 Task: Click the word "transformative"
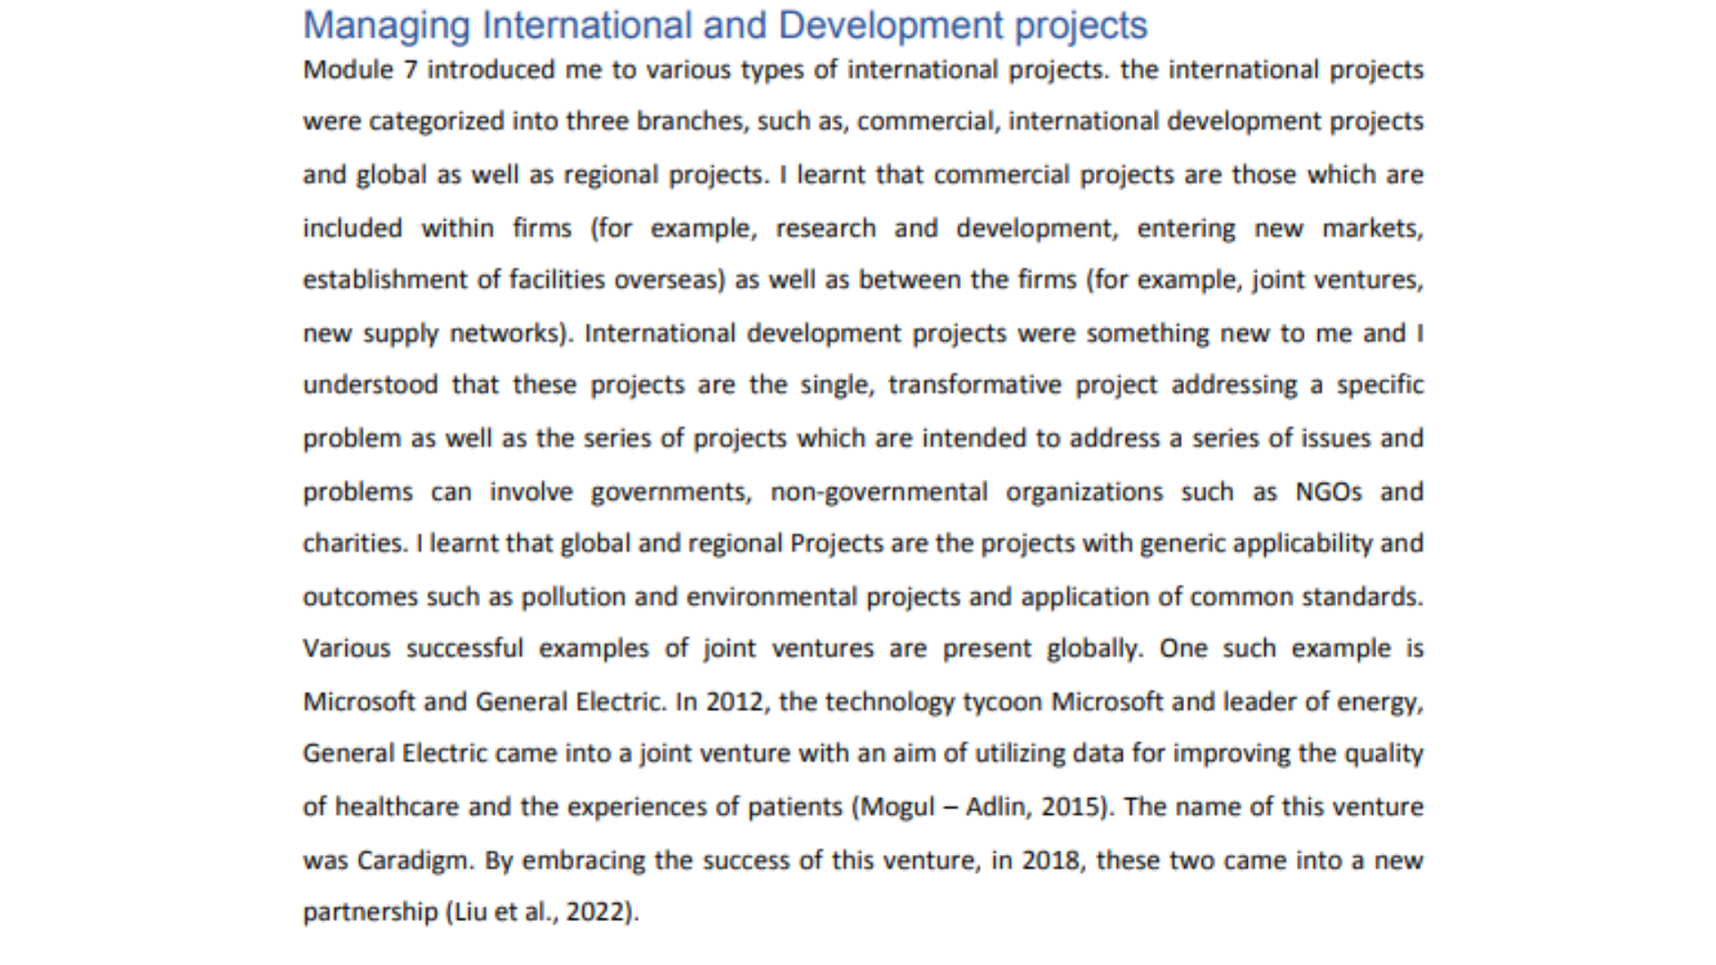[x=974, y=384]
